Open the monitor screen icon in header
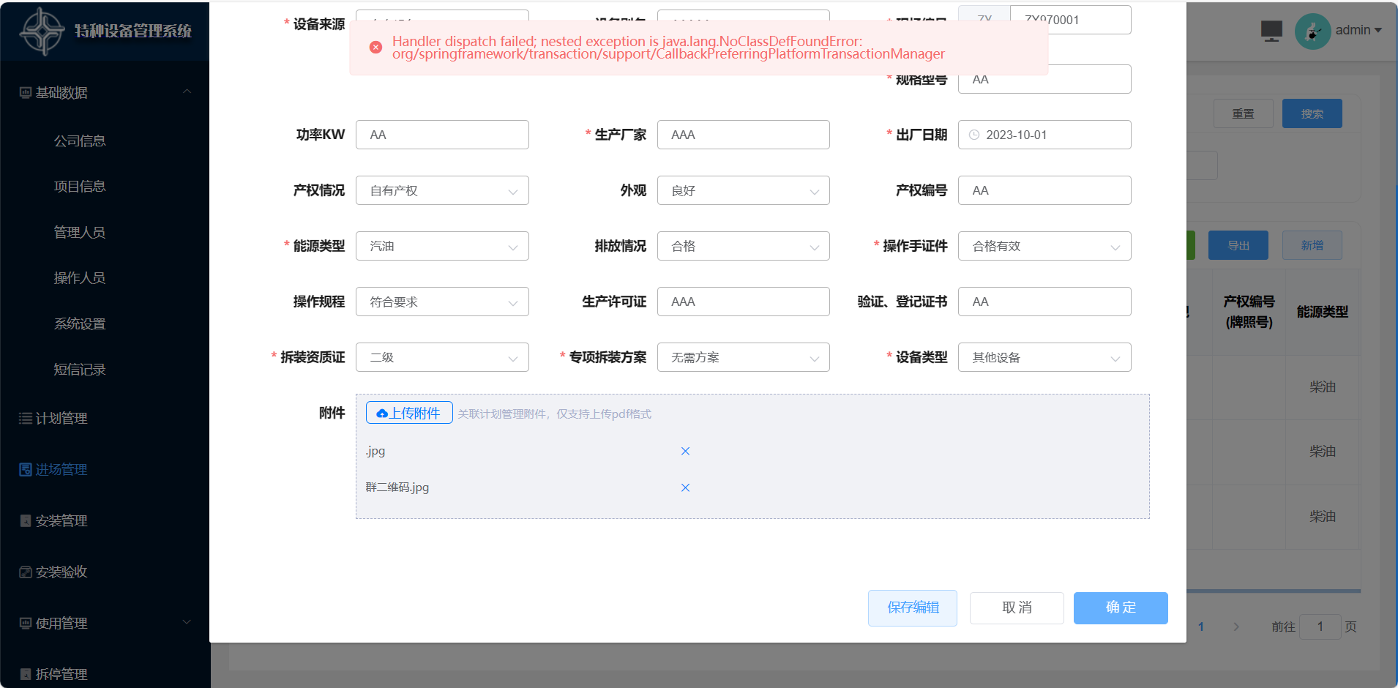The height and width of the screenshot is (688, 1398). coord(1271,31)
